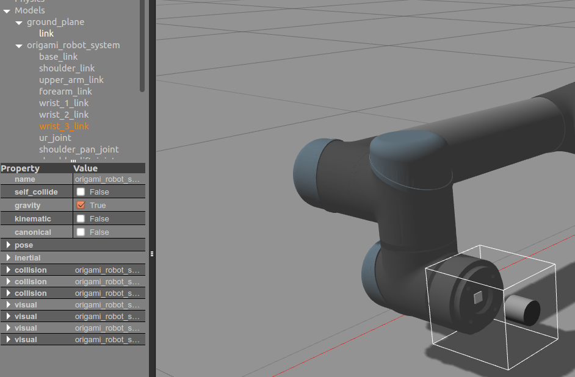Click the name value field
Image resolution: width=575 pixels, height=377 pixels.
[x=109, y=179]
